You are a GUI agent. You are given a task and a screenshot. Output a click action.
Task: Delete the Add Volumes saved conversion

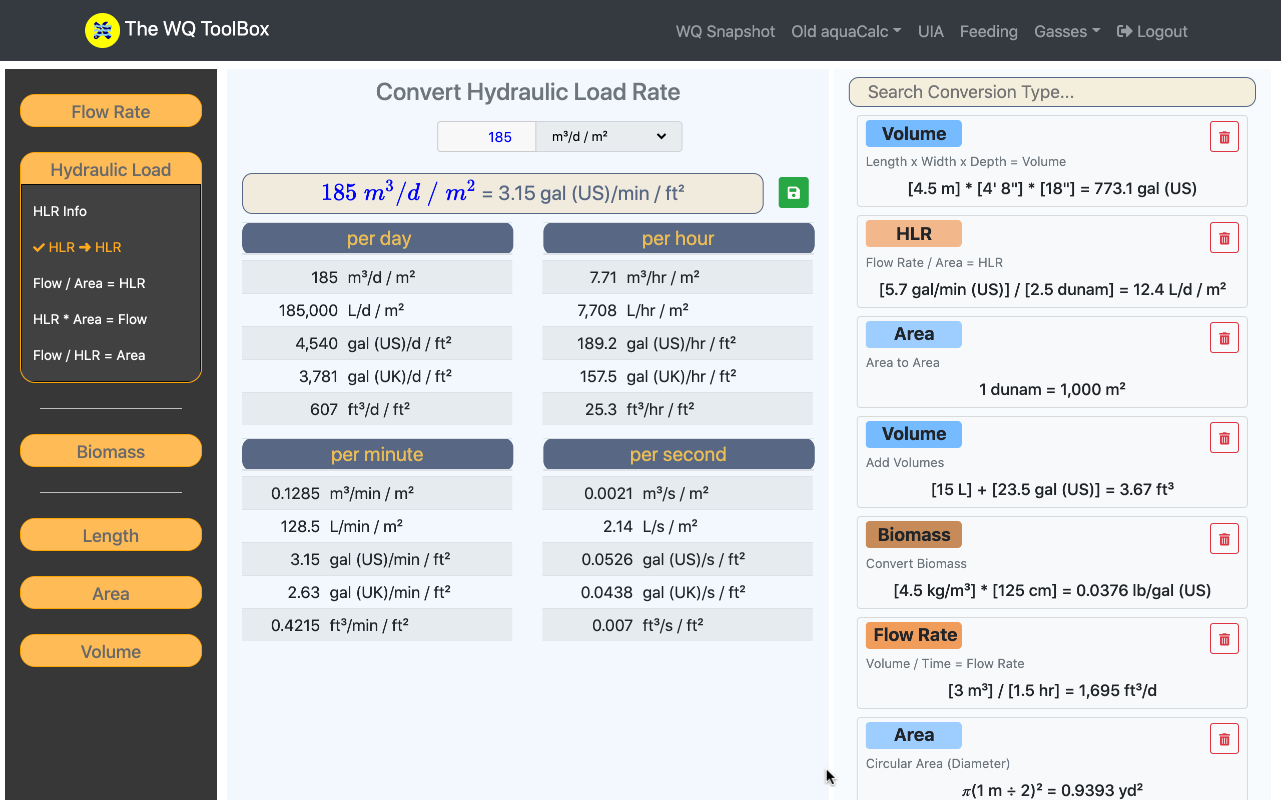(1224, 438)
